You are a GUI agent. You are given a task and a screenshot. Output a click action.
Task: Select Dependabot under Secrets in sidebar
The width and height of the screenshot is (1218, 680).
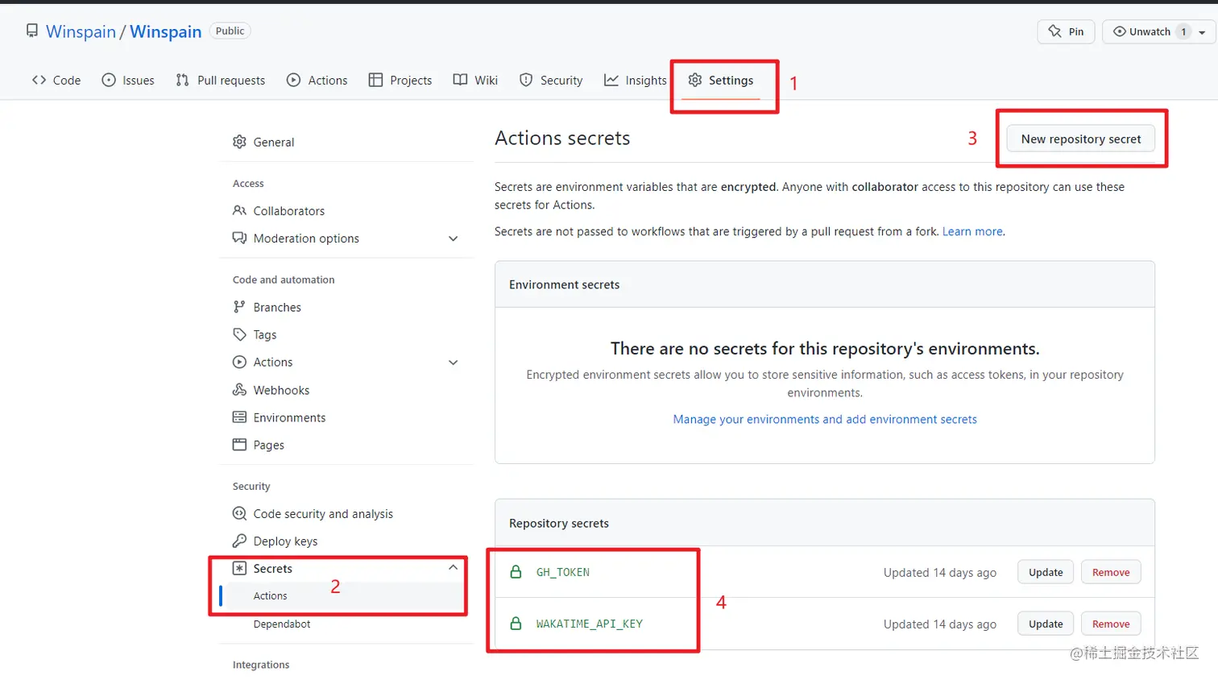click(x=282, y=624)
